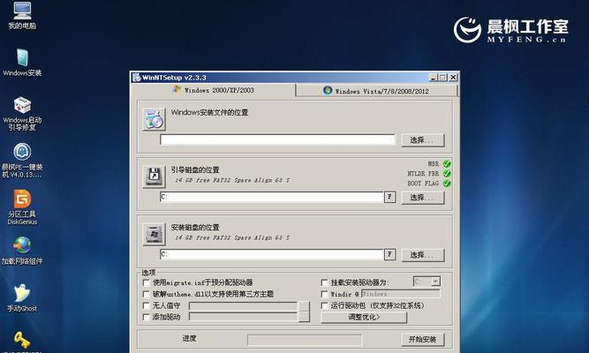This screenshot has height=353, width=589.
Task: Launch 晨枫PE一键装机 desktop shortcut
Action: click(x=22, y=161)
